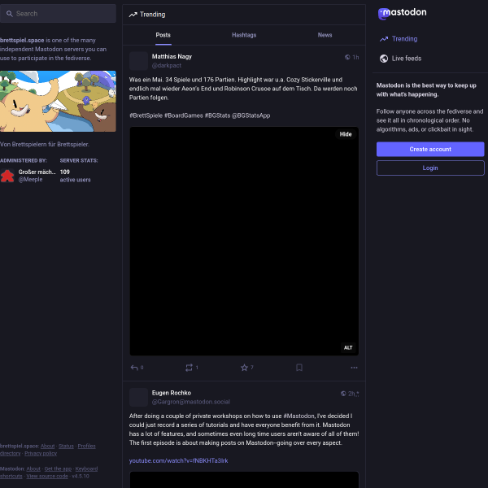488x488 pixels.
Task: Open the youtube.com/watch link
Action: click(178, 461)
